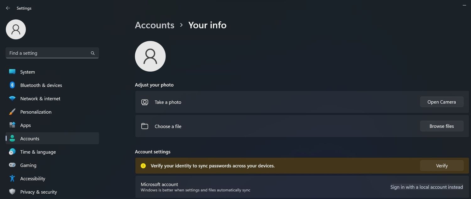Click the Apps icon in sidebar
The width and height of the screenshot is (471, 199).
coord(12,125)
